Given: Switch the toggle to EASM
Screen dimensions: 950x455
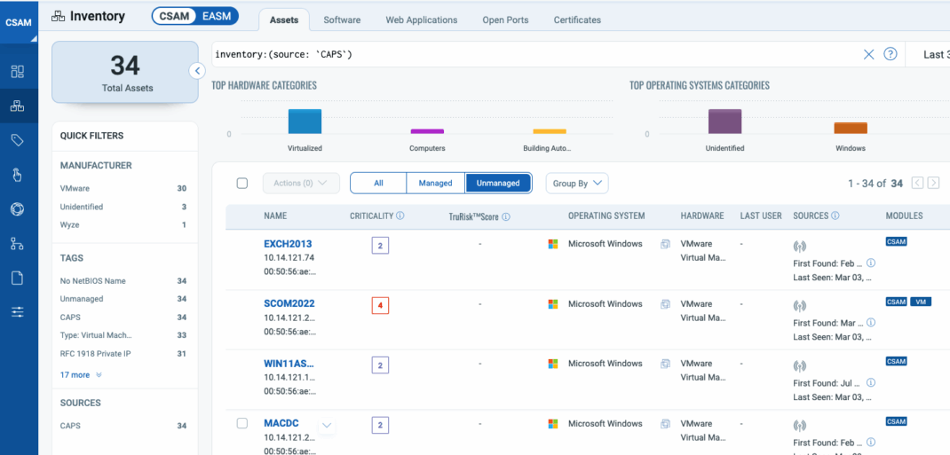Looking at the screenshot, I should [x=217, y=16].
